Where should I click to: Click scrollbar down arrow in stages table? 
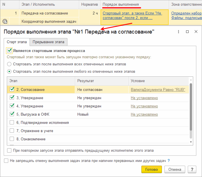point(191,142)
